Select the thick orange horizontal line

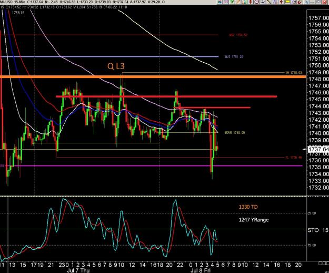point(153,77)
